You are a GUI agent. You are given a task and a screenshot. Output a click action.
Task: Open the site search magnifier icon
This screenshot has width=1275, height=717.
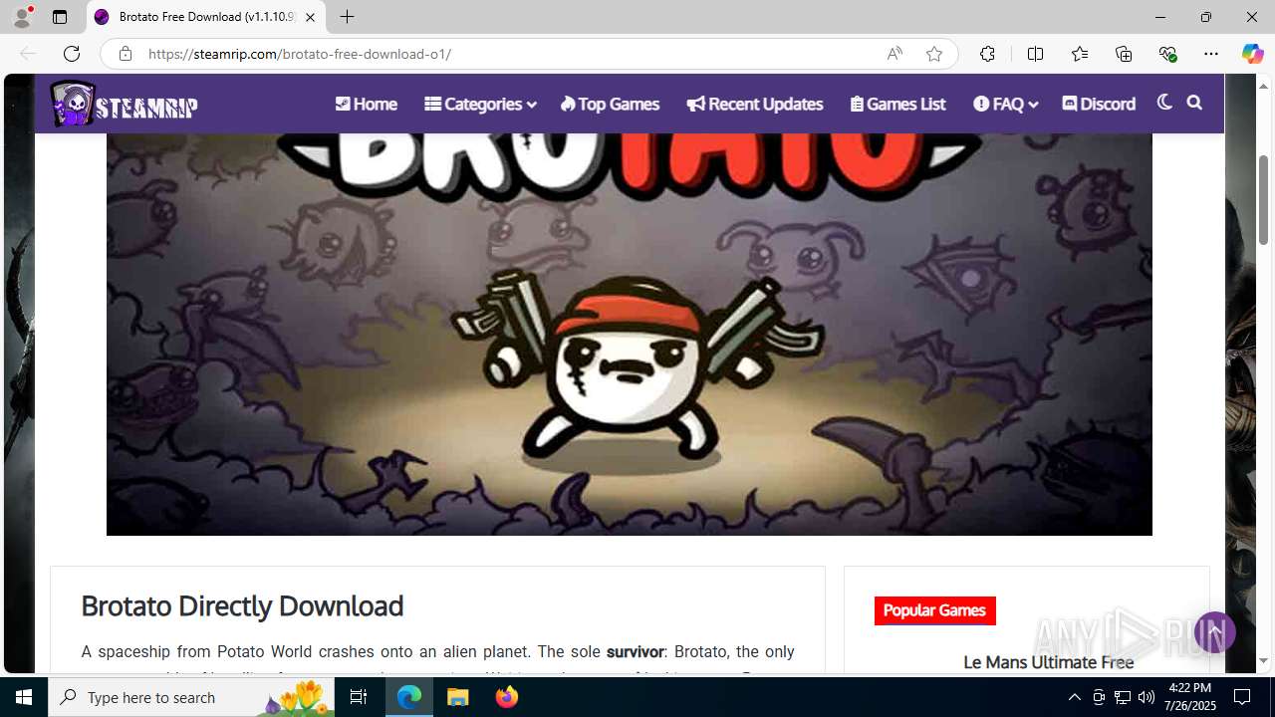click(1194, 103)
